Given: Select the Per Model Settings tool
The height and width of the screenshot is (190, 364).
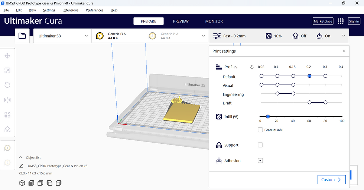Looking at the screenshot, I should (7, 114).
